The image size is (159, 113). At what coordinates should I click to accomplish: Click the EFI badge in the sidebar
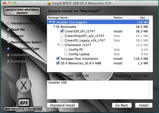(x=24, y=103)
